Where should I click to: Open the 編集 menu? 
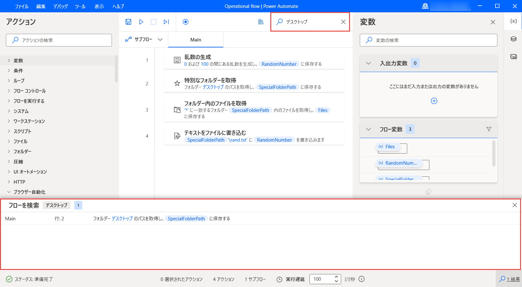click(x=41, y=6)
